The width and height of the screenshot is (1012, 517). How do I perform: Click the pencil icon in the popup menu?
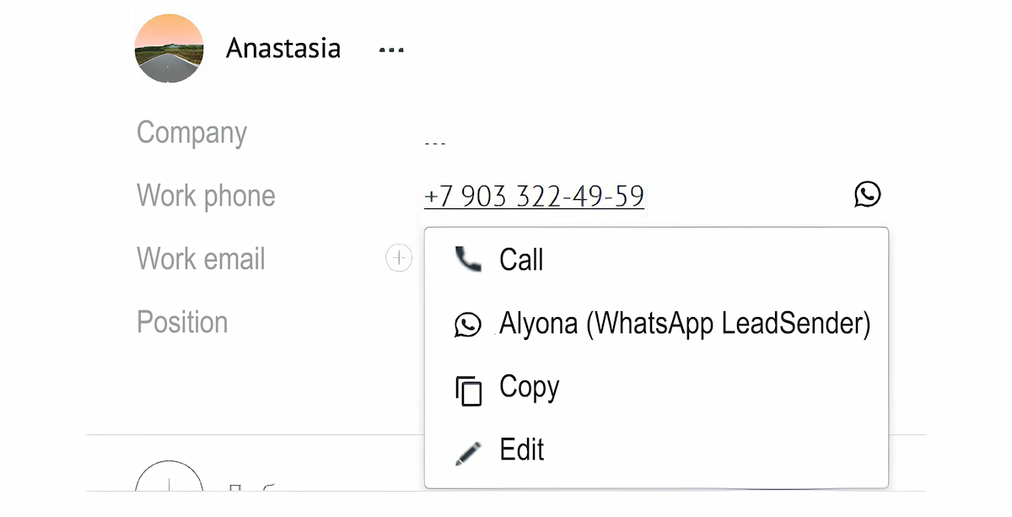point(468,452)
